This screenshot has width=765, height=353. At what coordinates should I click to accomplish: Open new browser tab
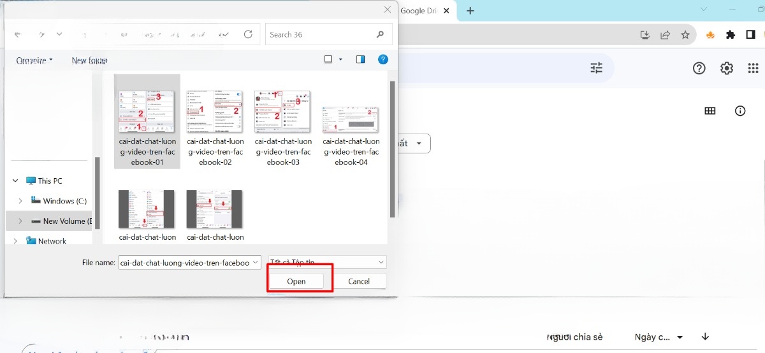pos(470,11)
